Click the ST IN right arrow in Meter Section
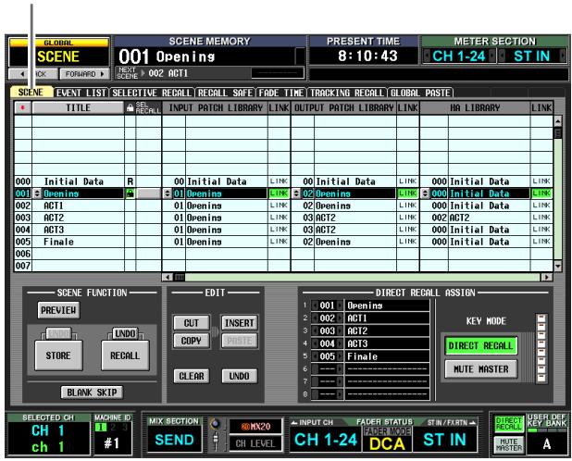 (x=563, y=56)
